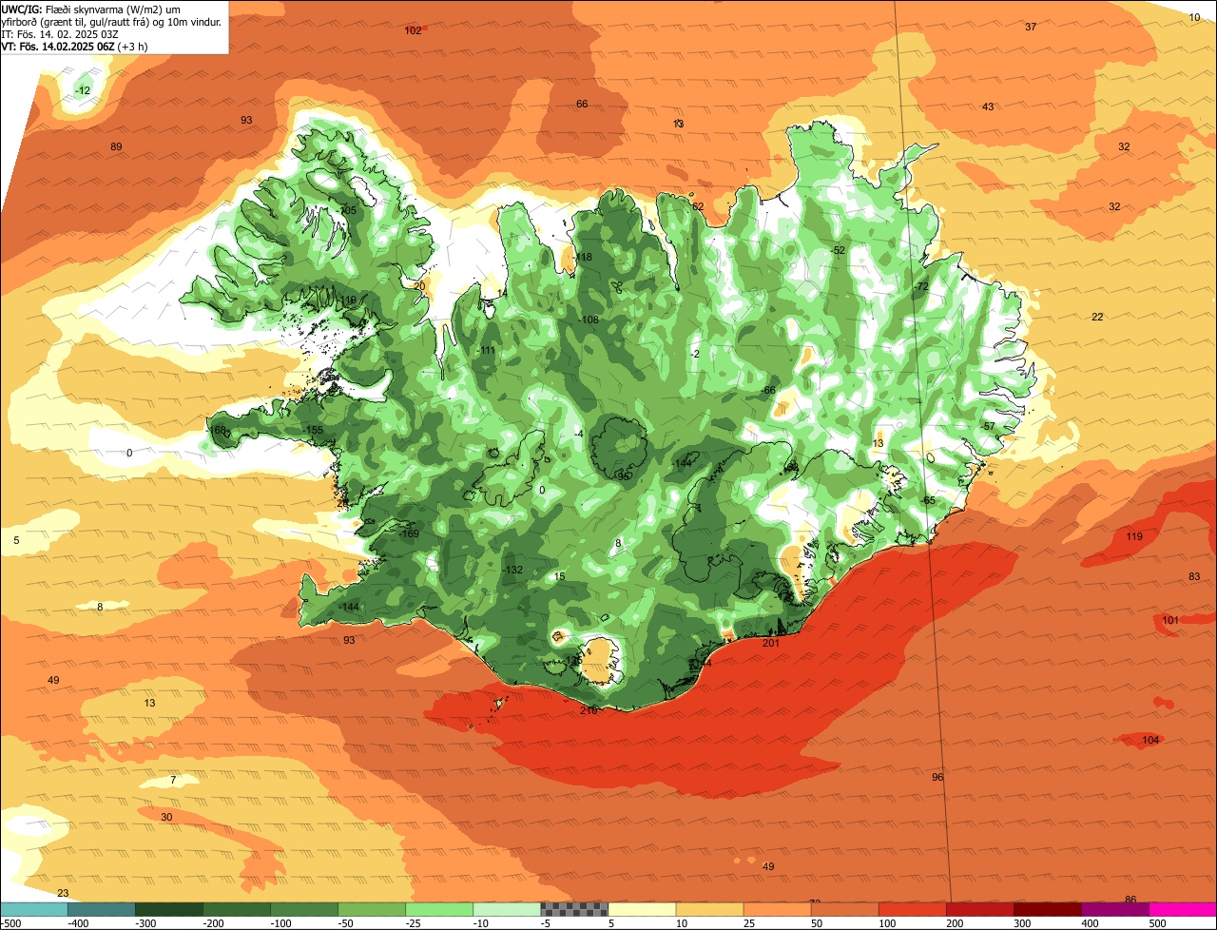
Task: Click the legend swatch between 50 and 100
Action: [x=844, y=909]
